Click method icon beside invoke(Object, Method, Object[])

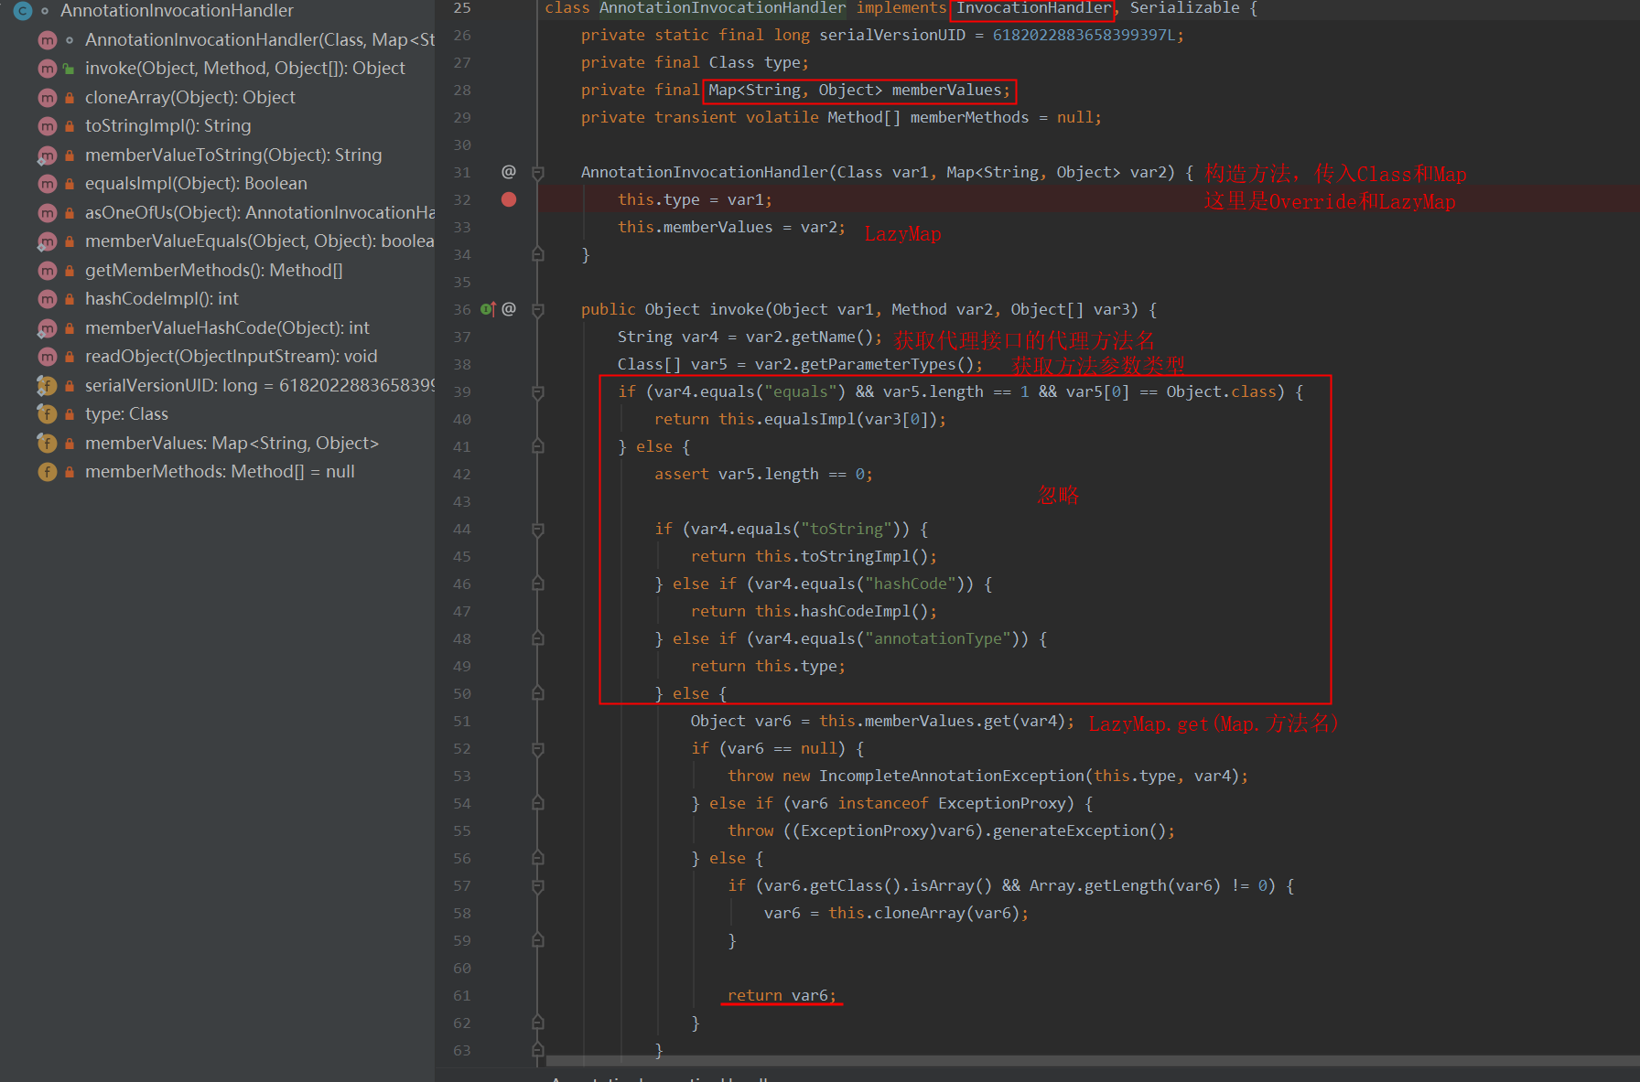(x=48, y=69)
